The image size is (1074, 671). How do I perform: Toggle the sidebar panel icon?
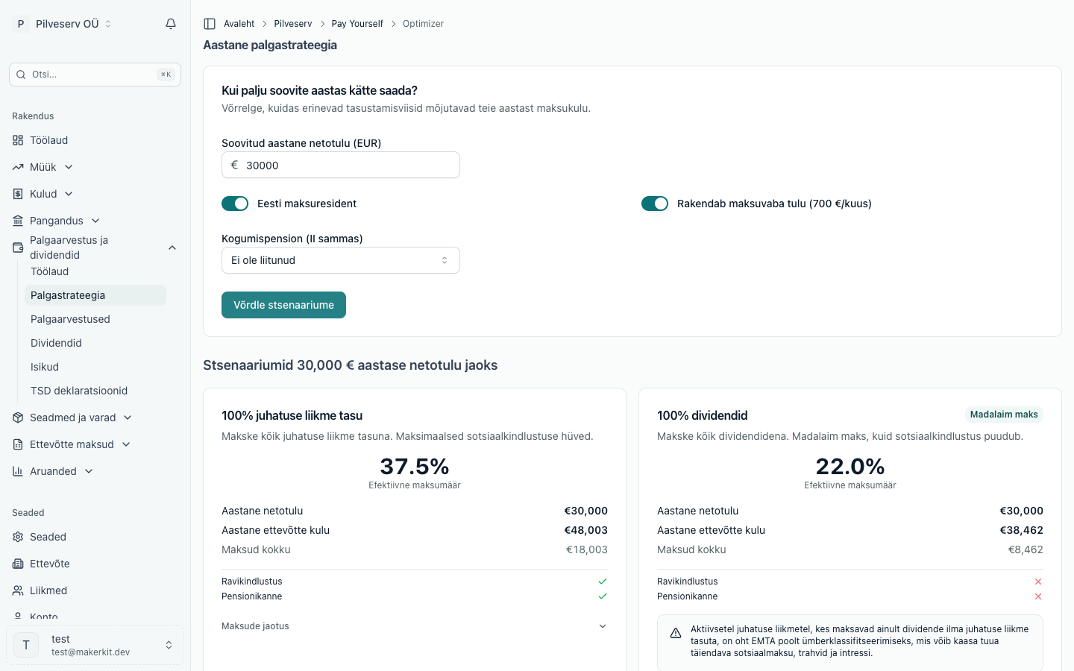(210, 24)
